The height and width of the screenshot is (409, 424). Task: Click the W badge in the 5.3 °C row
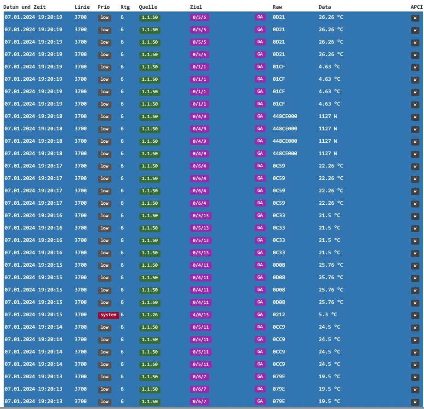pyautogui.click(x=415, y=315)
